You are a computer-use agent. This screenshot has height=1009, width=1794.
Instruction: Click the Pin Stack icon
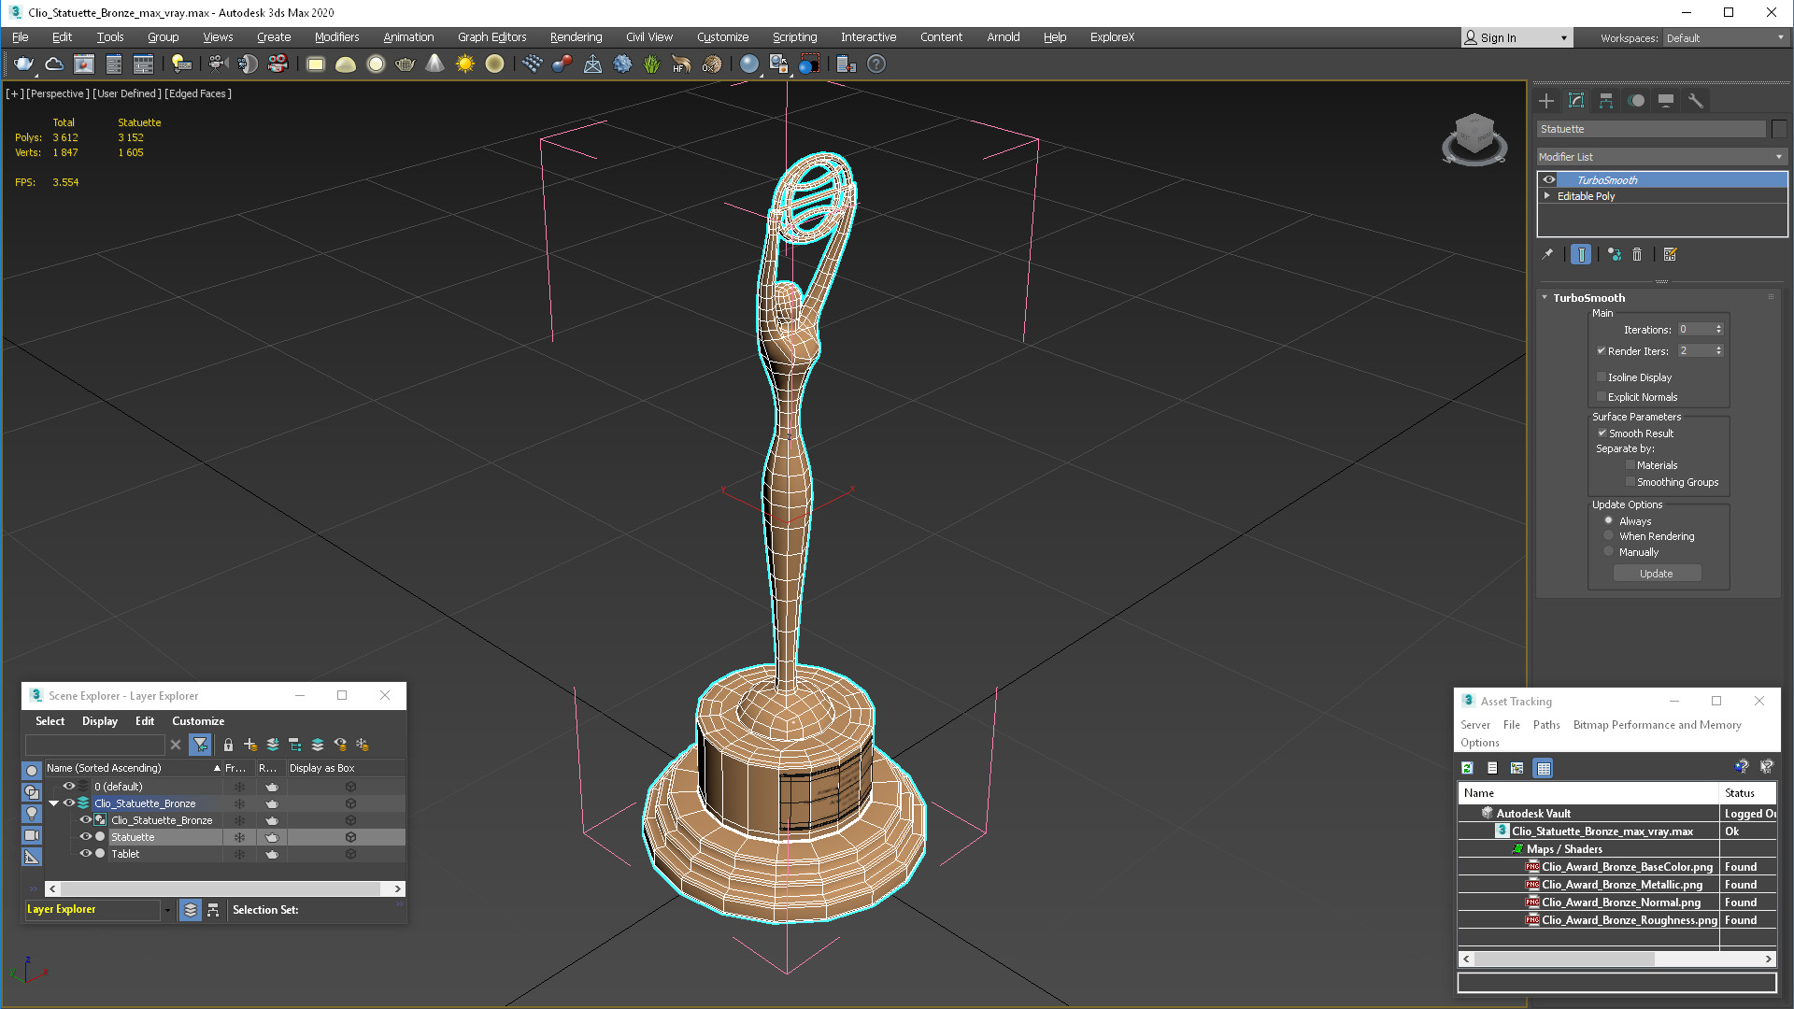[1547, 254]
